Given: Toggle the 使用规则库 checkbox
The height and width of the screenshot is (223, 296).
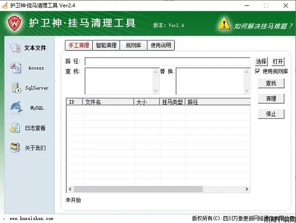Looking at the screenshot, I should 258,71.
